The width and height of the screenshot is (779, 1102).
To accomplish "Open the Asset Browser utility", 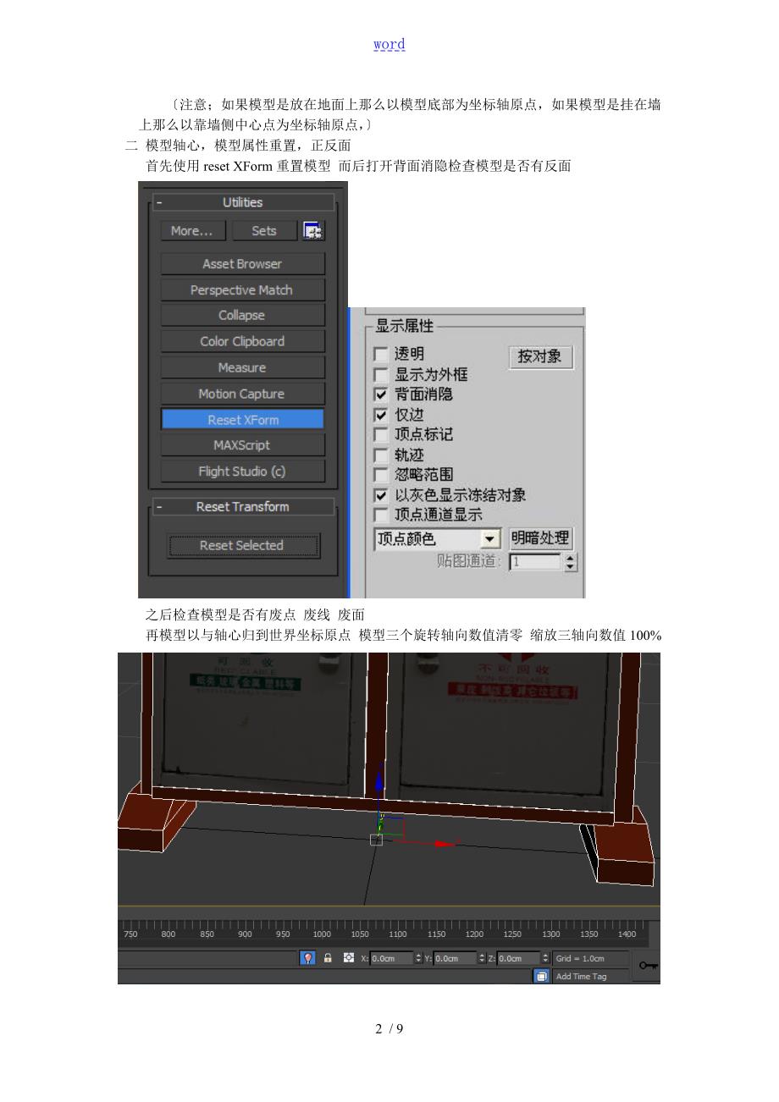I will click(x=242, y=264).
